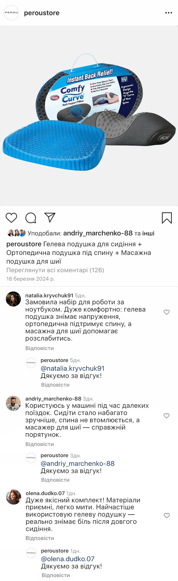Click the @olena.dudko.07 mention link
Screen dimensions: 178x581
tap(68, 559)
